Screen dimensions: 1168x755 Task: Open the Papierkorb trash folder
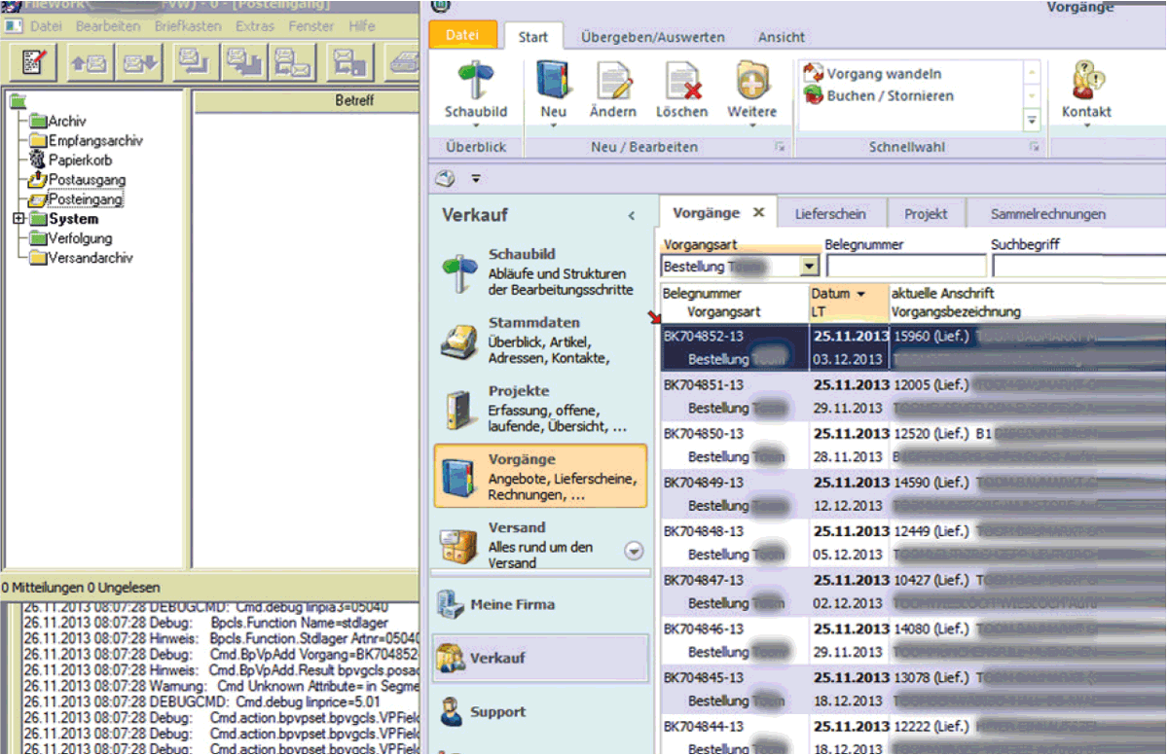70,161
